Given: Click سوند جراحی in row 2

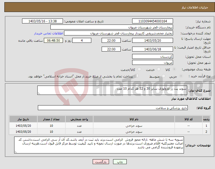Looking at the screenshot, I should 134,132.
